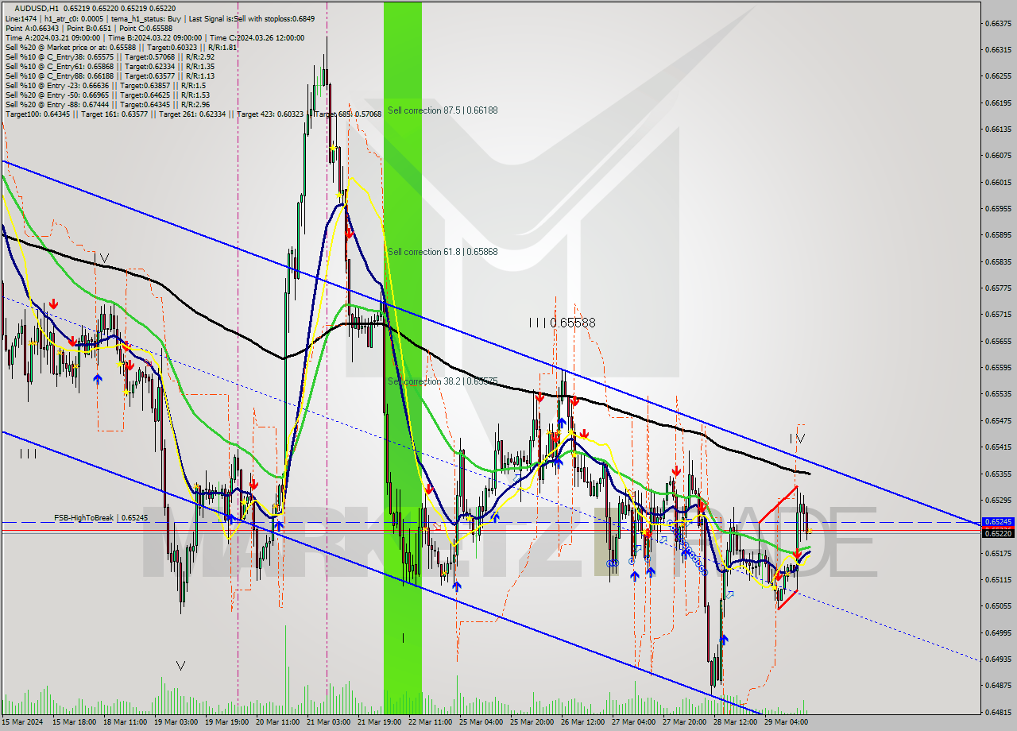Image resolution: width=1017 pixels, height=731 pixels.
Task: Click the current price tag 0.65220
Action: 998,533
